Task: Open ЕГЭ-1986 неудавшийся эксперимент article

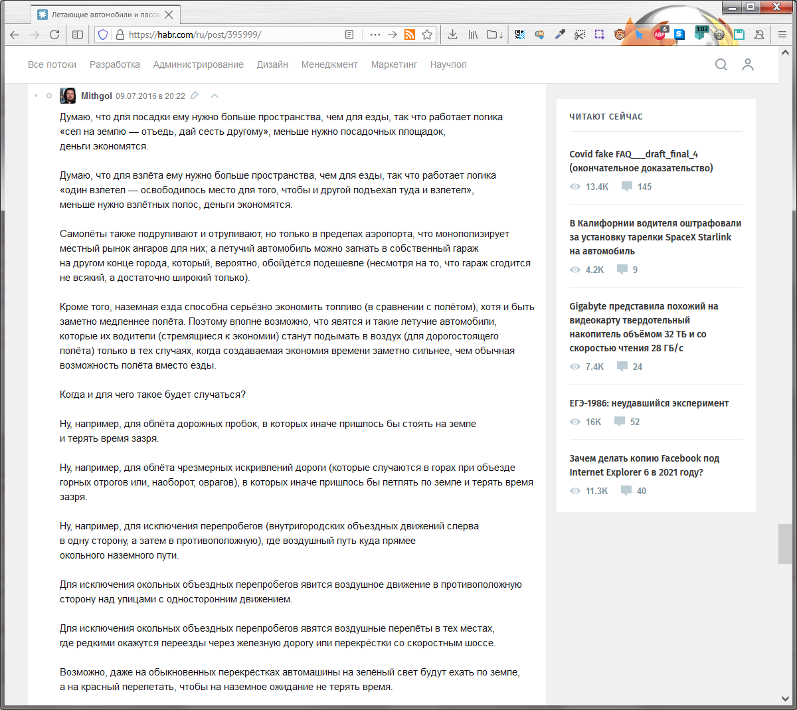Action: tap(649, 403)
